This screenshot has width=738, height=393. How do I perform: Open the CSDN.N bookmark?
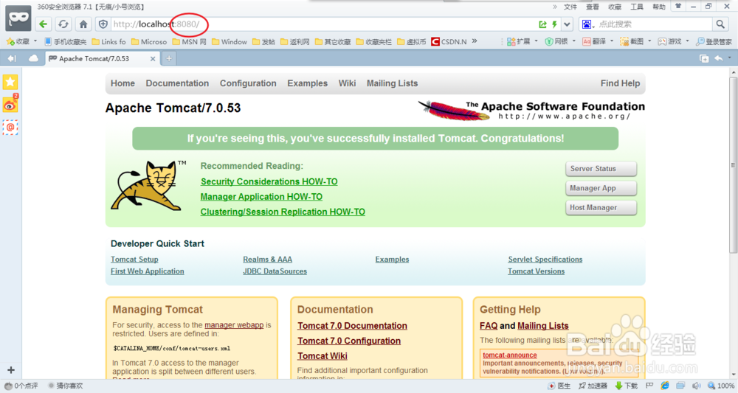coord(449,41)
